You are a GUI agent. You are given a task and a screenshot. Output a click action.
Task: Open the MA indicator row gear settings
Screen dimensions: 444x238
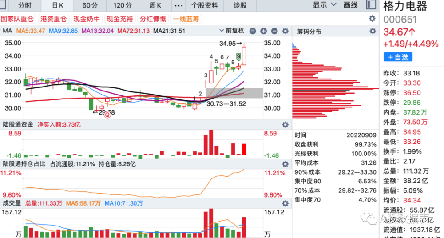tap(285, 31)
